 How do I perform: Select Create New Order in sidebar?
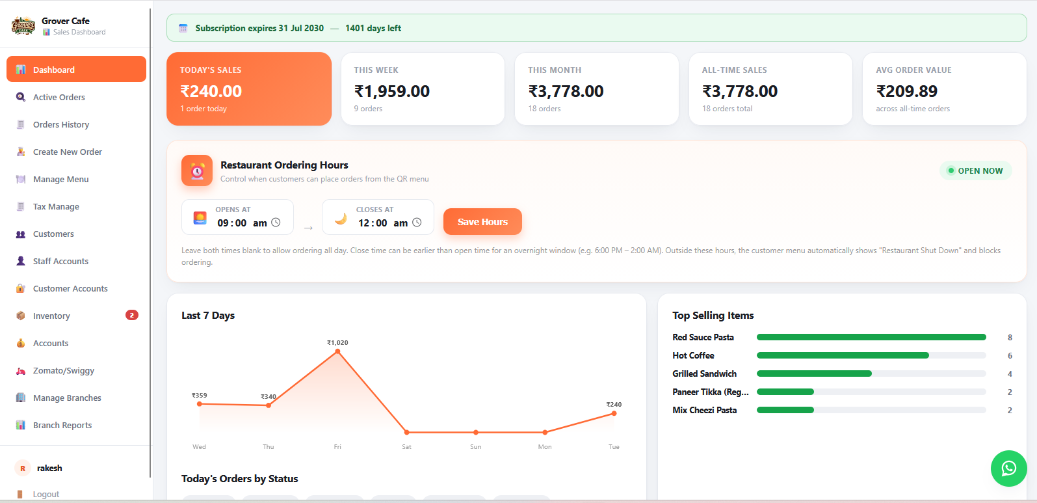coord(76,152)
